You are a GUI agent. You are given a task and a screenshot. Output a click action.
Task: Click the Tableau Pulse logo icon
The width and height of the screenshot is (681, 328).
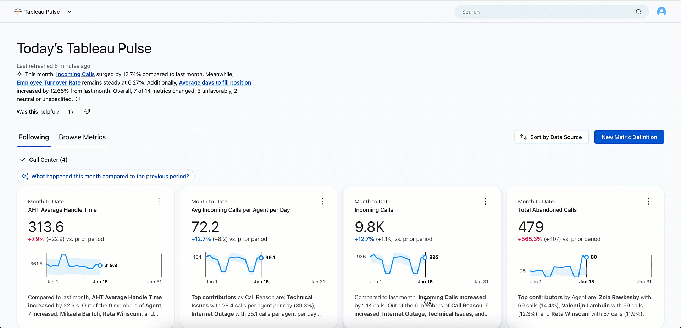coord(18,12)
